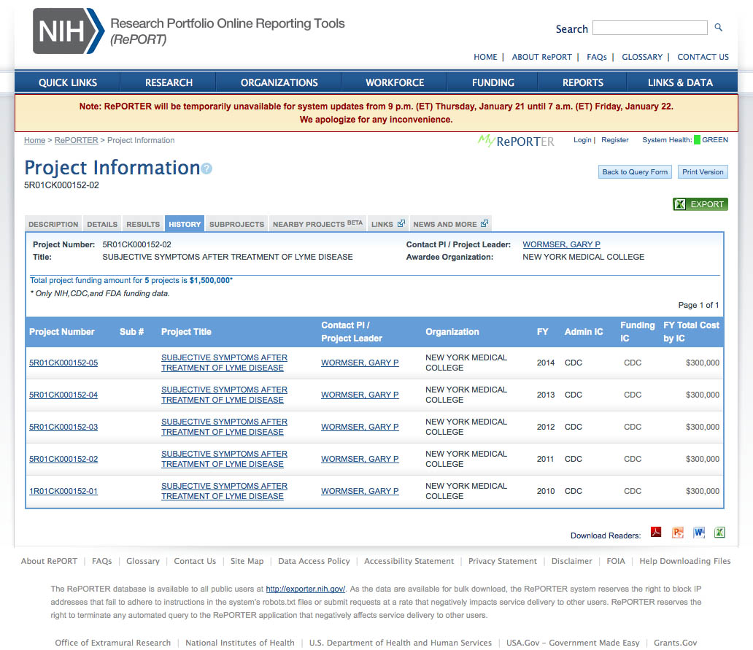Focus the Search text field
Viewport: 753px width, 650px height.
coord(649,28)
